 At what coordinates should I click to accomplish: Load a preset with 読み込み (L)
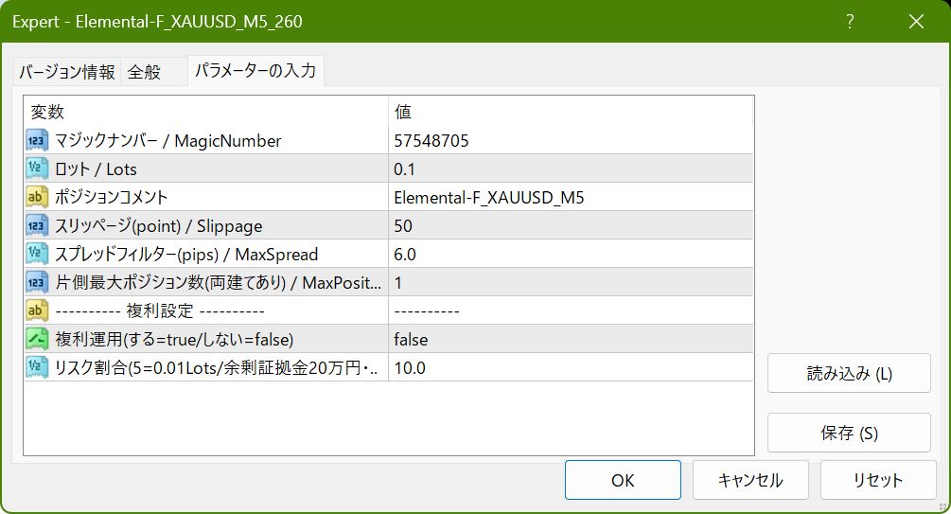[x=849, y=373]
